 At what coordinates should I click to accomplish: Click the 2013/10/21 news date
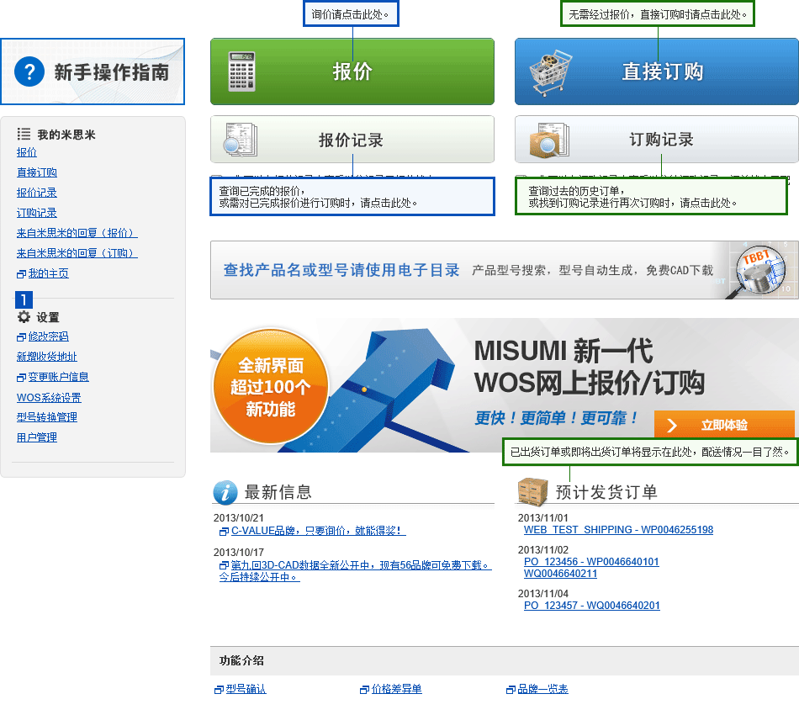239,518
